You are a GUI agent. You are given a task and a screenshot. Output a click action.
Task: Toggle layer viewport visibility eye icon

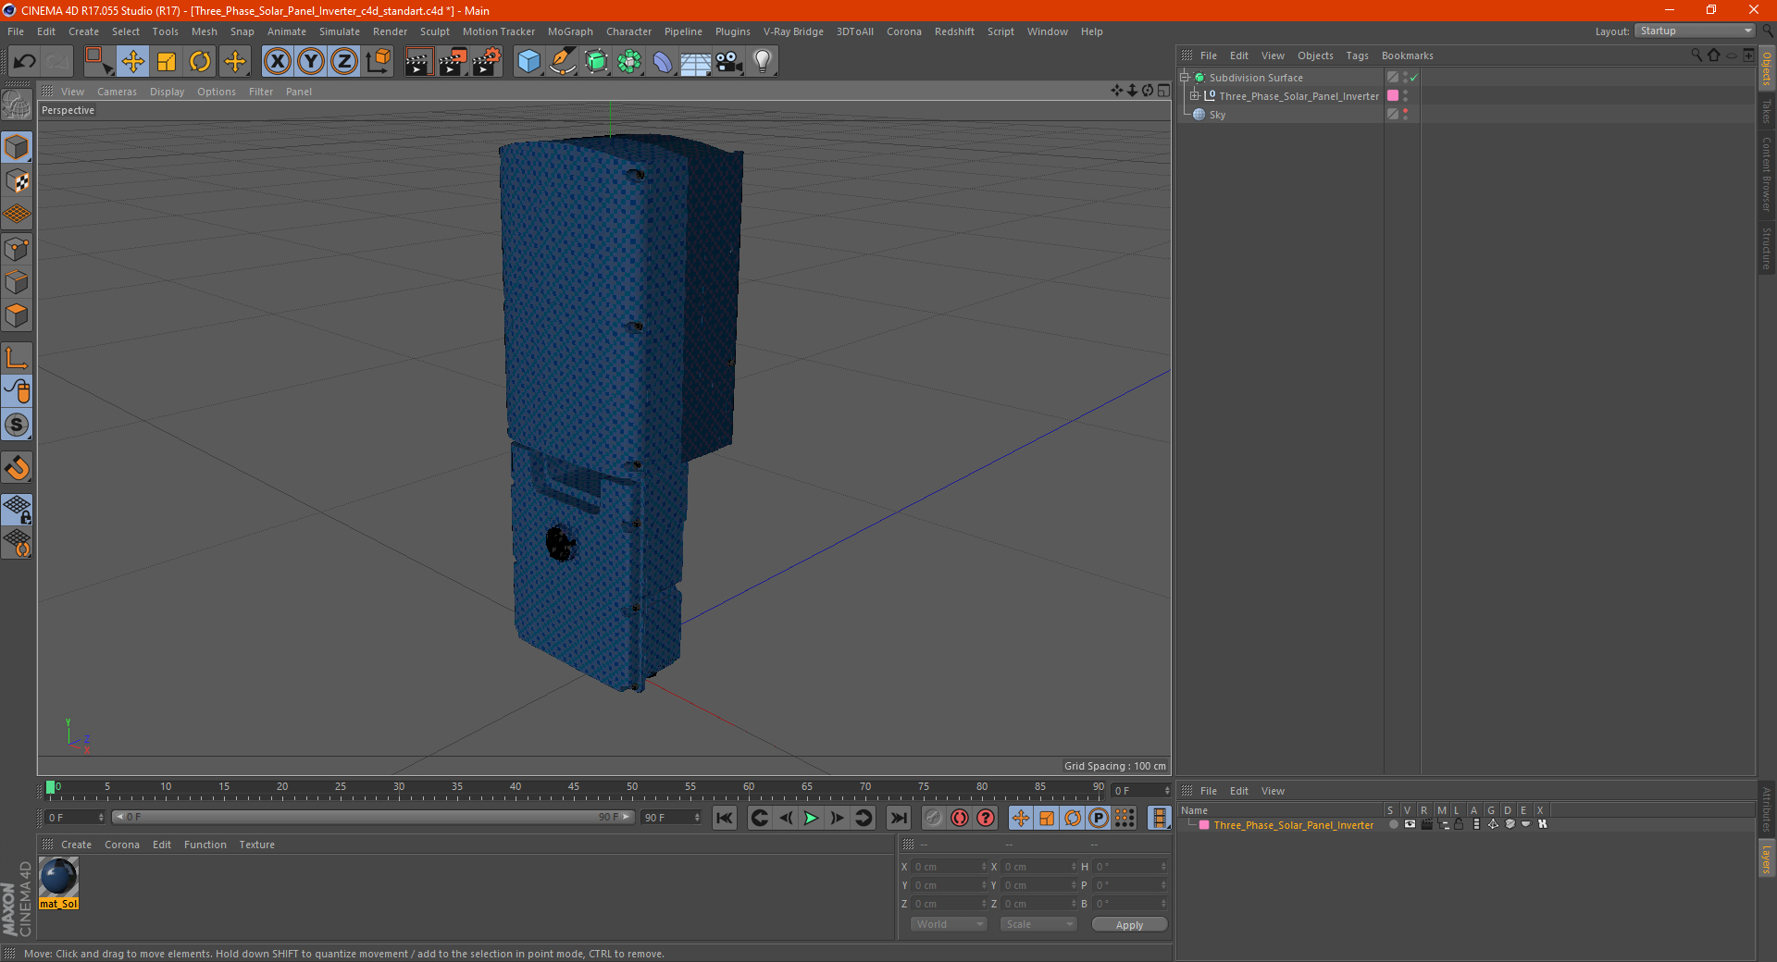click(1410, 824)
